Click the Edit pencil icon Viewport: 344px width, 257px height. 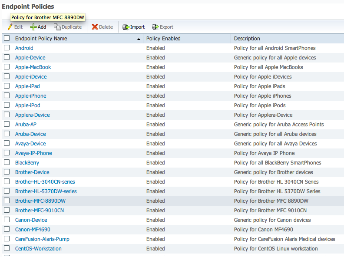pos(10,27)
